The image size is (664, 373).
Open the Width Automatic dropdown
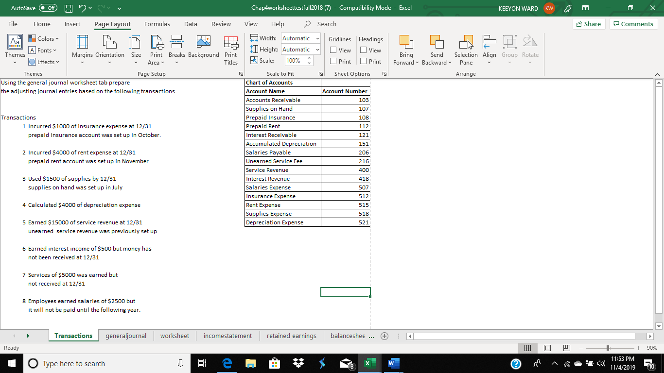[317, 38]
